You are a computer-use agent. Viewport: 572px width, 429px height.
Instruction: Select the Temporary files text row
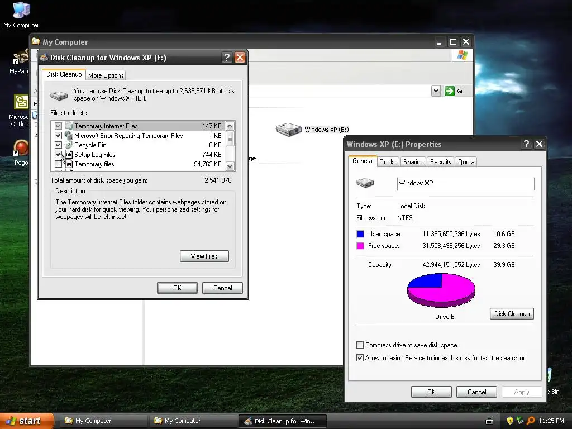pos(94,164)
